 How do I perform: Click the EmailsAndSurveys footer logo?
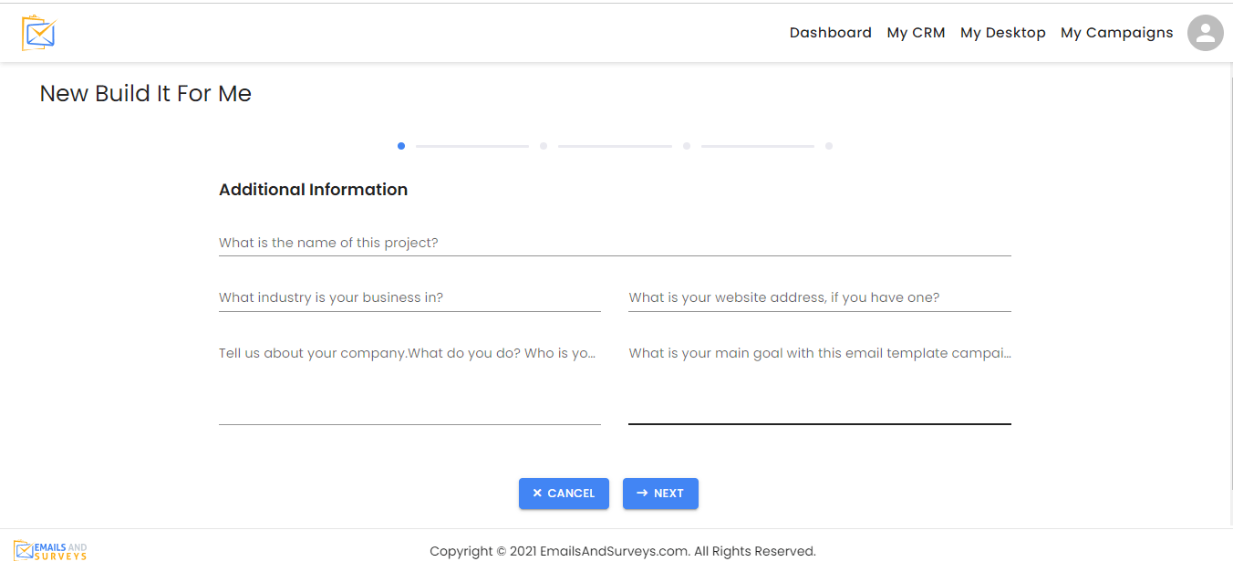click(50, 550)
